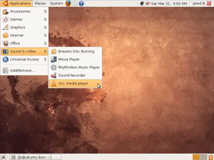The height and width of the screenshot is (160, 214).
Task: Click the Office chart icon
Action: click(5, 43)
